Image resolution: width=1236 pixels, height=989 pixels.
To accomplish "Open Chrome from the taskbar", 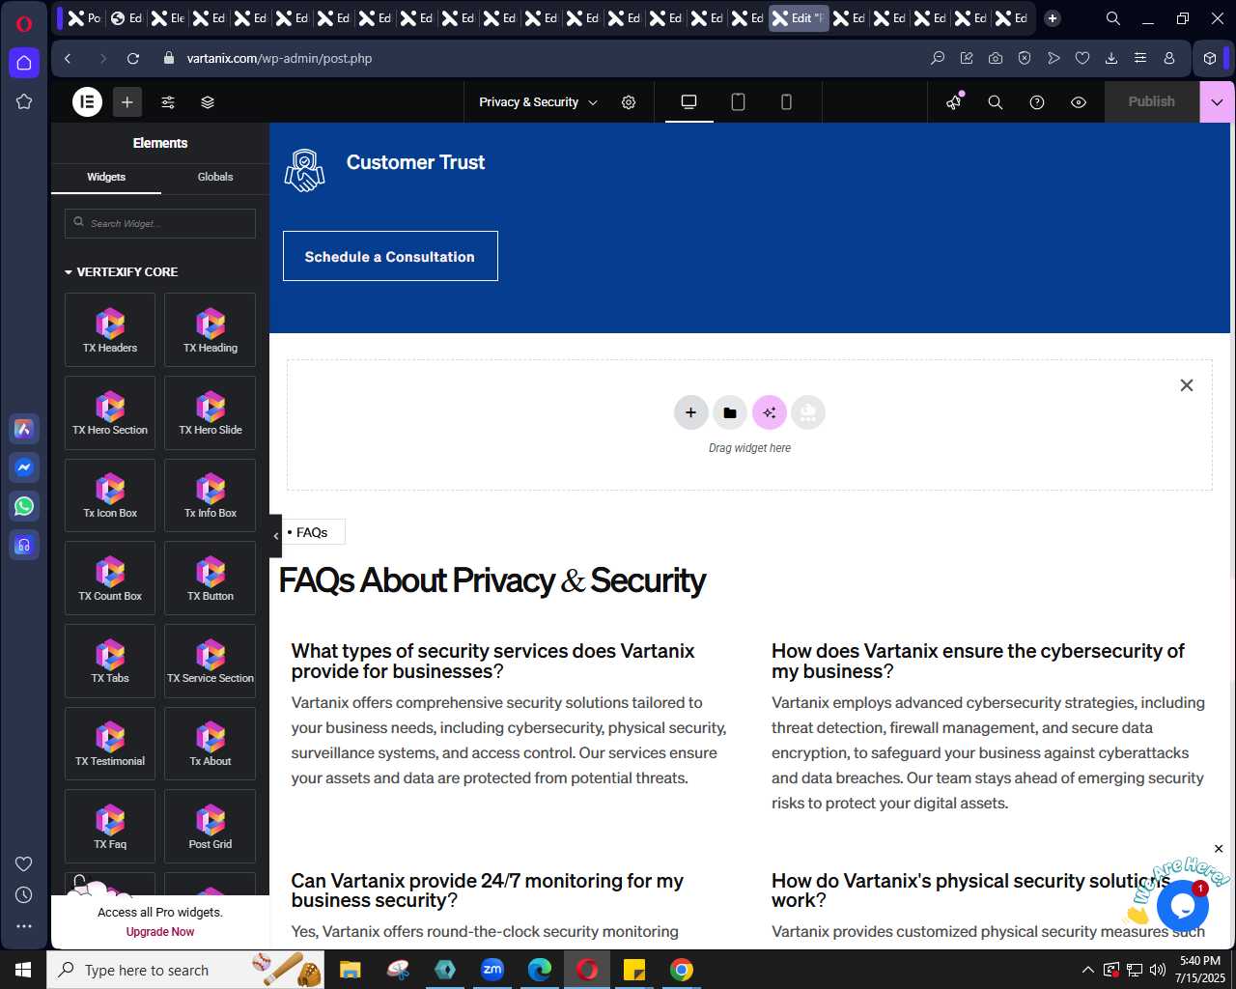I will point(682,970).
